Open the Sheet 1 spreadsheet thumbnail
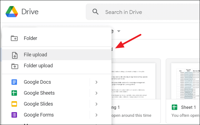The image size is (200, 125). click(185, 81)
